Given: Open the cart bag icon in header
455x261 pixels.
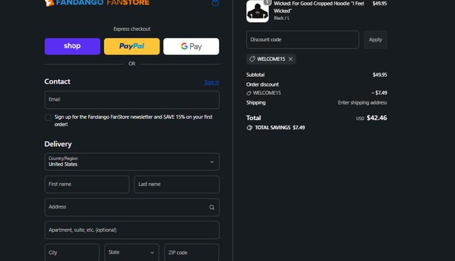Looking at the screenshot, I should pos(215,2).
